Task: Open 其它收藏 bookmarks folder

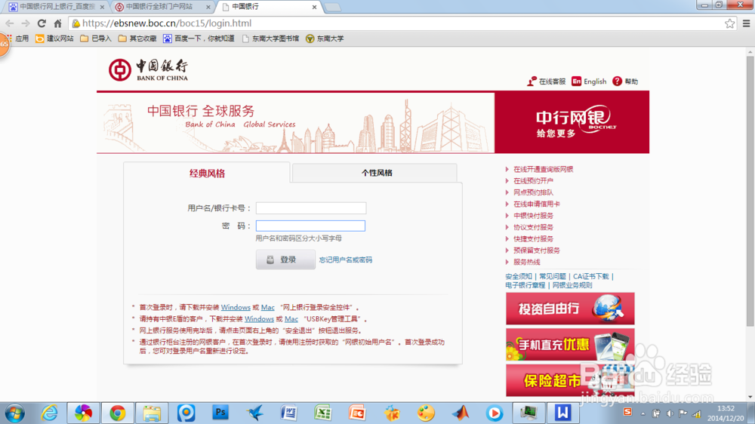Action: (x=137, y=38)
